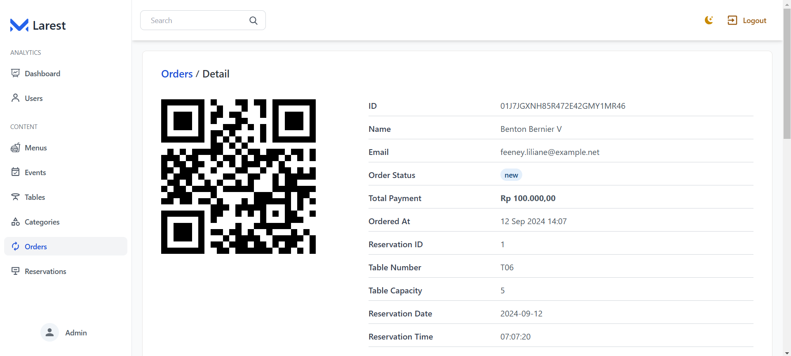Screen dimensions: 791x356
Task: Select the Orders sidebar item
Action: [x=36, y=246]
